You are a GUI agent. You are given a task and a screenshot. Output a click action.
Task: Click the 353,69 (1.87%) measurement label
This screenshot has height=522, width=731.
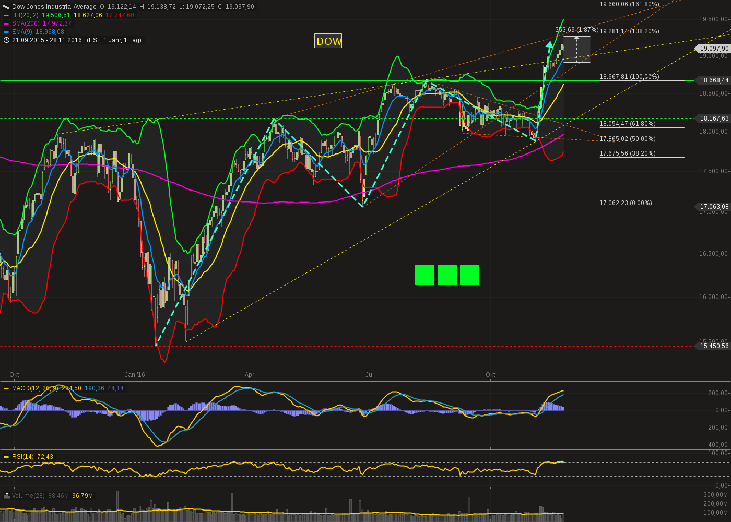[x=576, y=29]
